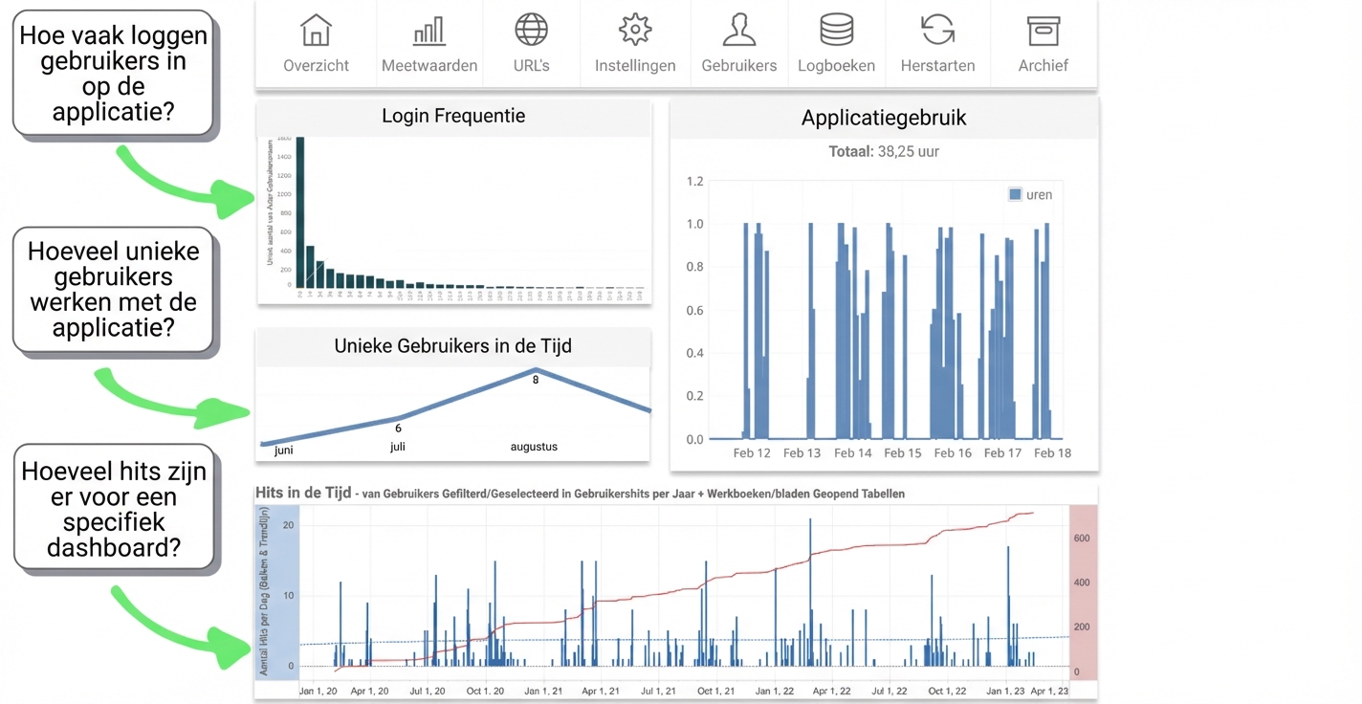Click the Totaal: 38,25 uur text

pos(884,151)
